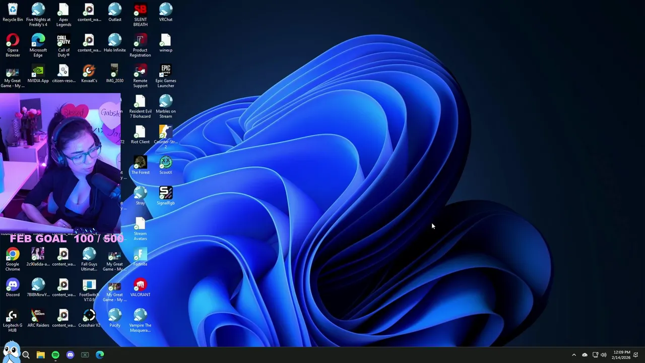This screenshot has height=363, width=645.
Task: Launch the Call of Duty shortcut
Action: pyautogui.click(x=63, y=45)
